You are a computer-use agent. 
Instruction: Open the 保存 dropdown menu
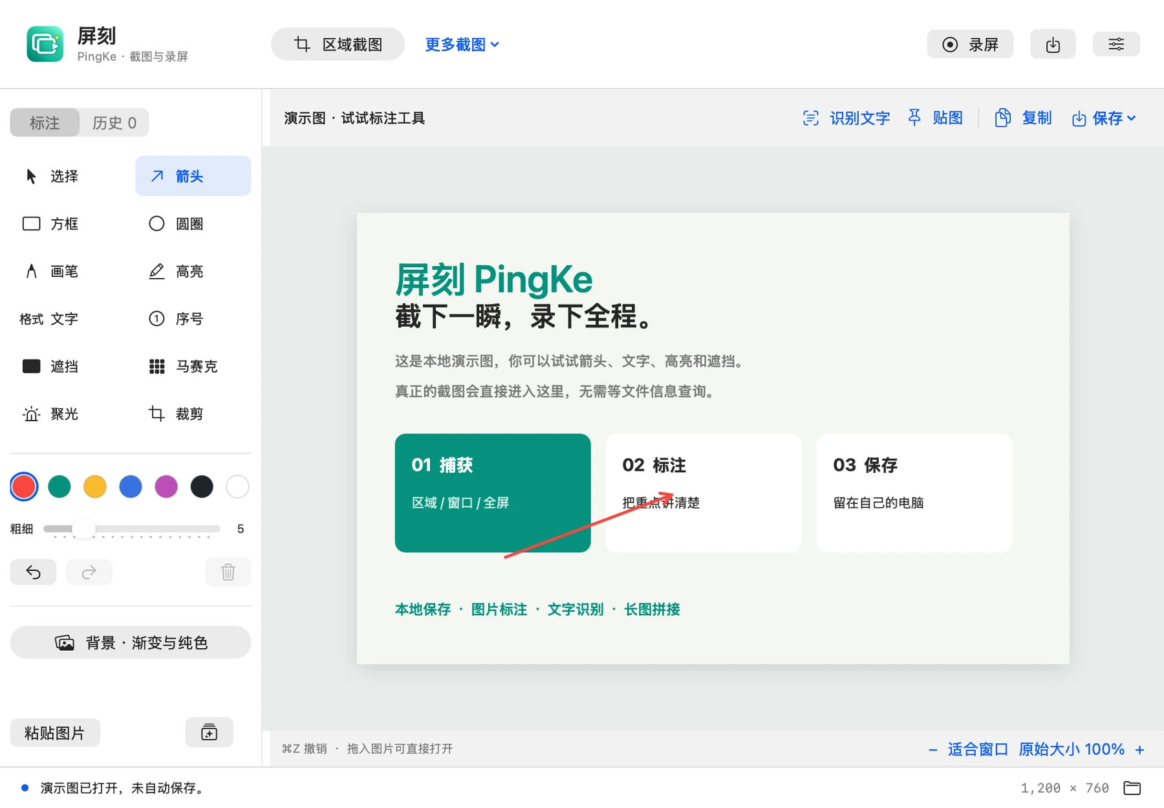[x=1104, y=118]
